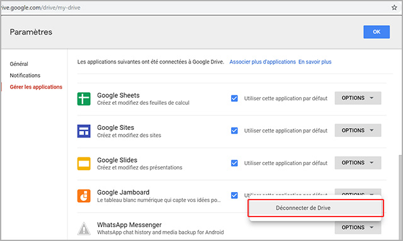
Task: Switch to the Notifications settings tab
Action: (25, 75)
